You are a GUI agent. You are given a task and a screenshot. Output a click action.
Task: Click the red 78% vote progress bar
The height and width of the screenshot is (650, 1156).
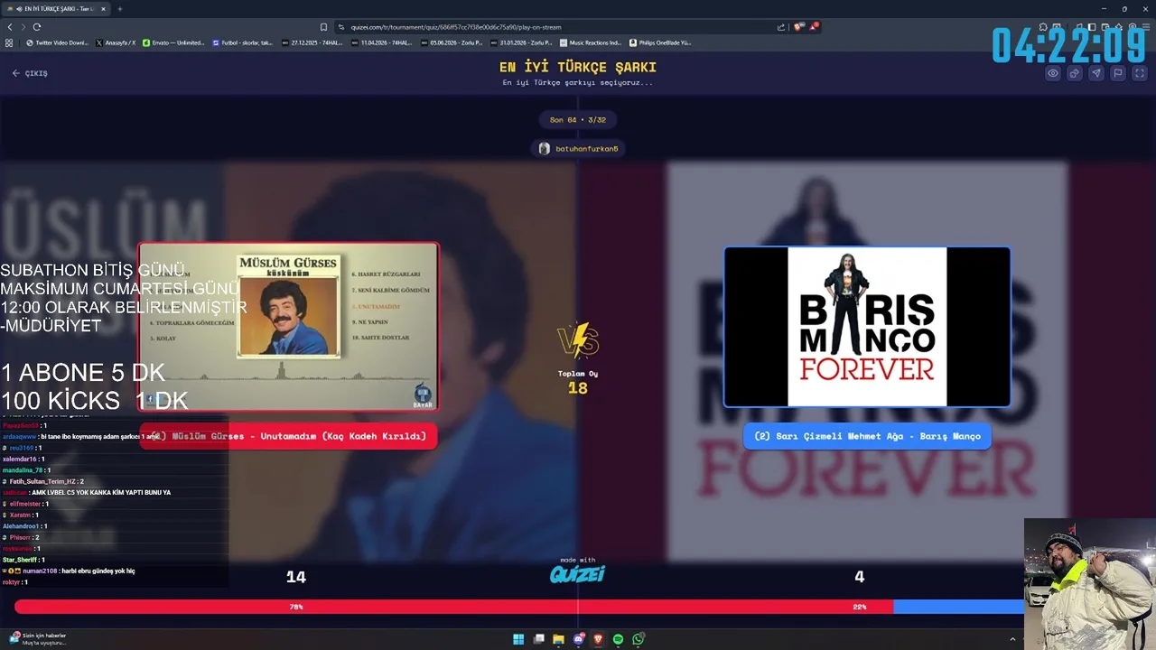(x=453, y=607)
